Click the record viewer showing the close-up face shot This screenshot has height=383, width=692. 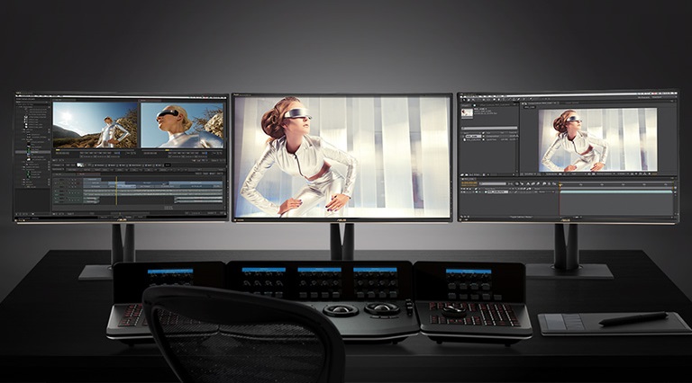[182, 125]
